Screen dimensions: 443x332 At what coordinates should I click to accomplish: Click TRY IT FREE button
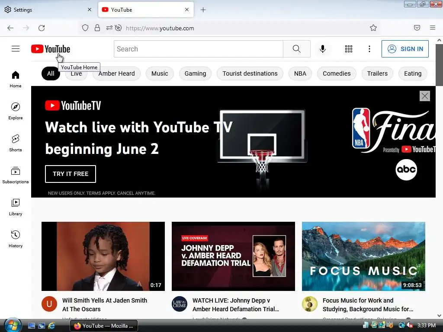click(x=71, y=174)
